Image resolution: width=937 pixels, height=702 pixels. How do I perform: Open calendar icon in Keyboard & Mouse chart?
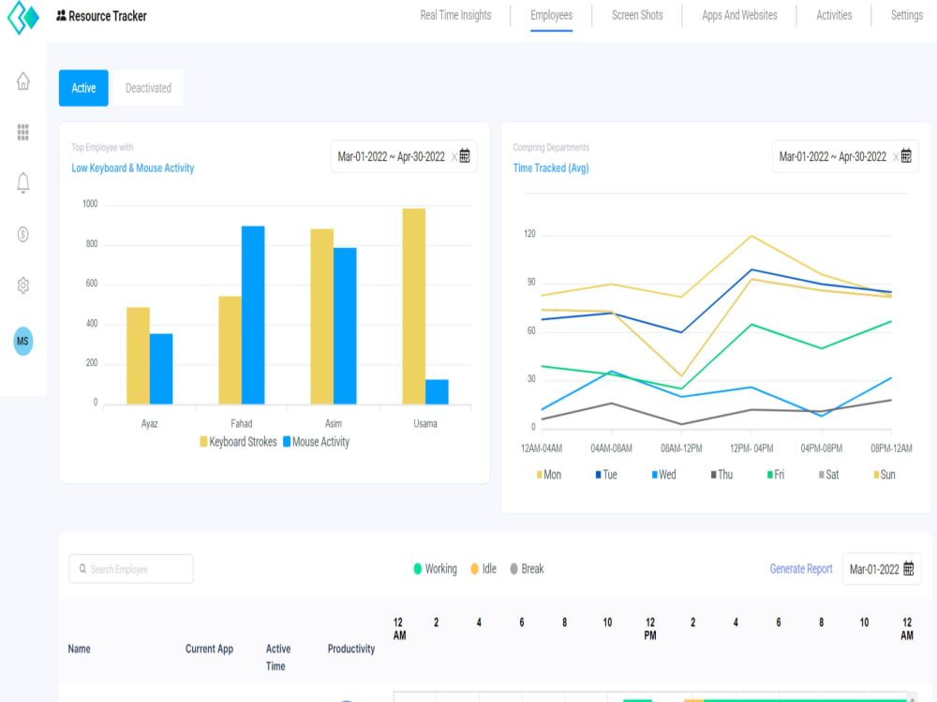(x=465, y=155)
